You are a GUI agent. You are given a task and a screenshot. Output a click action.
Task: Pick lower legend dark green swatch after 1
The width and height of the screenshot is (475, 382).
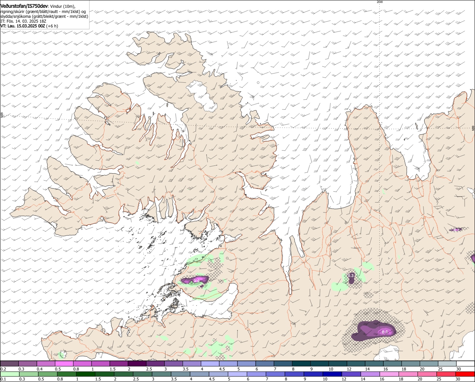tap(86, 374)
